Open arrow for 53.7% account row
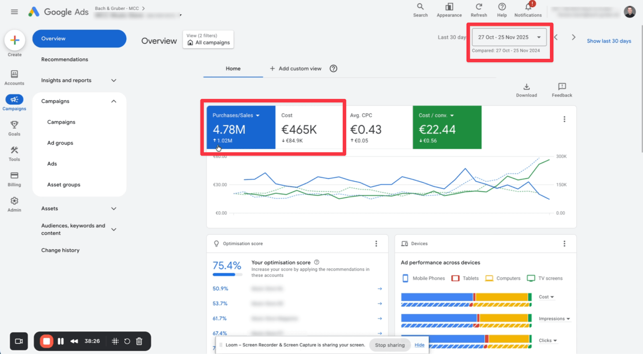The width and height of the screenshot is (643, 354). 380,303
